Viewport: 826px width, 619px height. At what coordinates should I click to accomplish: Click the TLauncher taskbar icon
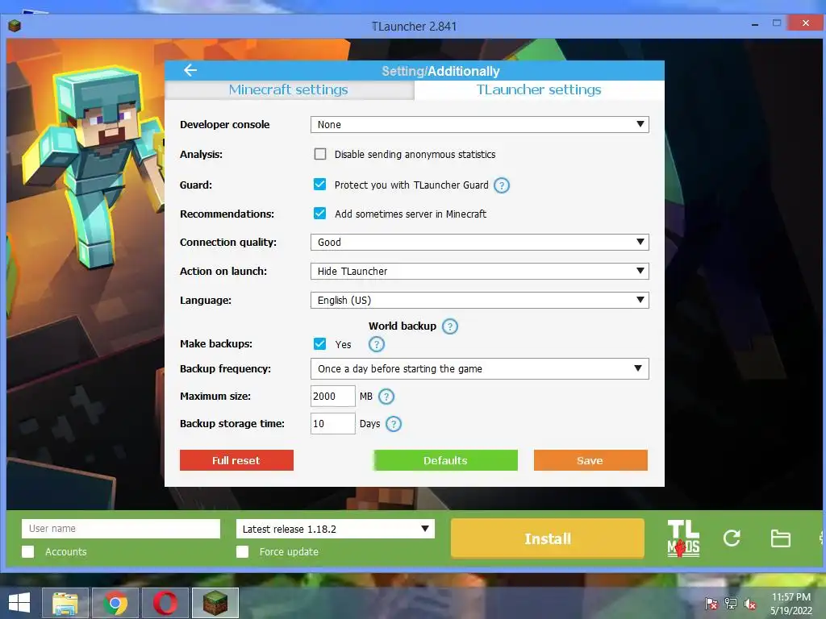[x=215, y=603]
